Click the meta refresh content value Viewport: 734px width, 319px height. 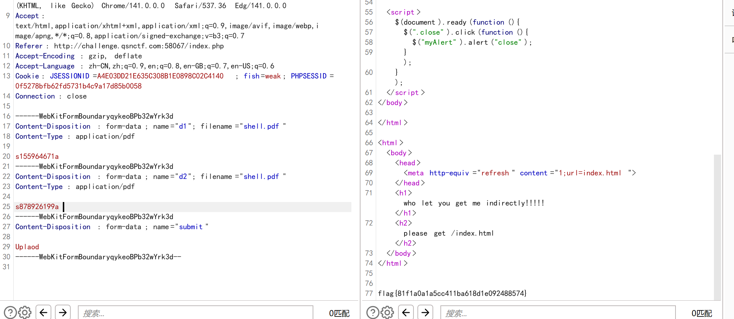(x=590, y=173)
